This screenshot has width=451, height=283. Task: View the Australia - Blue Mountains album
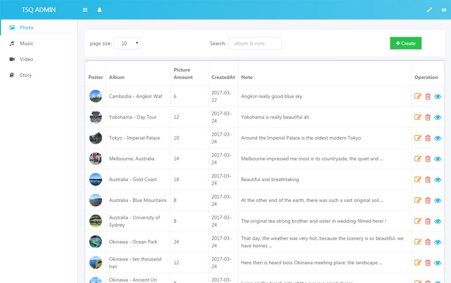pyautogui.click(x=438, y=200)
